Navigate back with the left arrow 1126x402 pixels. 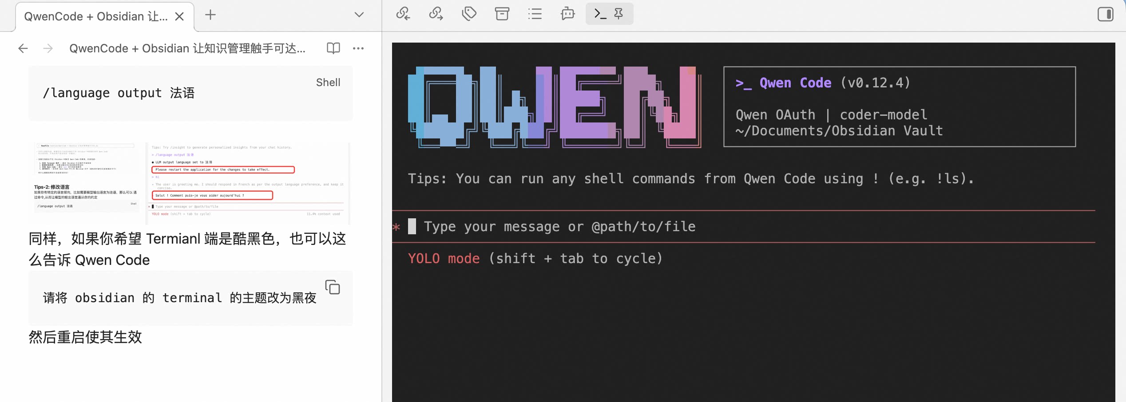(x=23, y=48)
